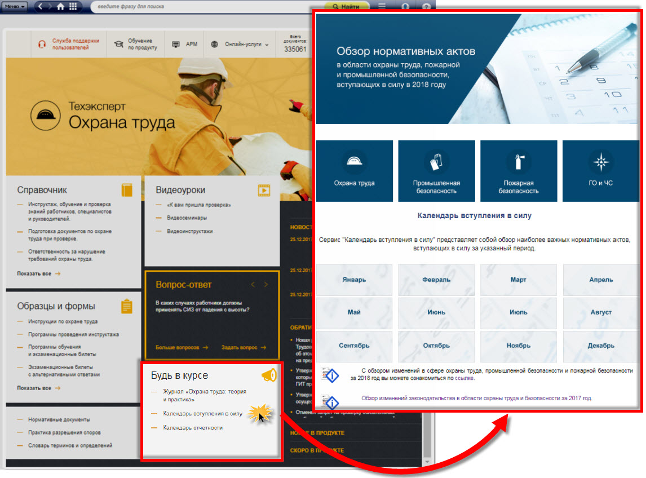Open Календарь вступления в силу link
This screenshot has height=478, width=646.
point(202,413)
